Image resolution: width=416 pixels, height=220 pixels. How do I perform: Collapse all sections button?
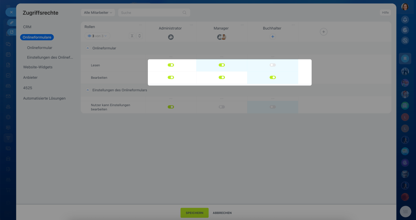132,36
